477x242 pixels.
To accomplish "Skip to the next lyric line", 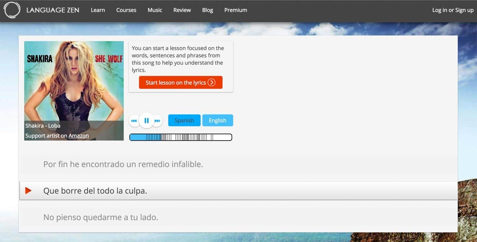I will [x=157, y=120].
